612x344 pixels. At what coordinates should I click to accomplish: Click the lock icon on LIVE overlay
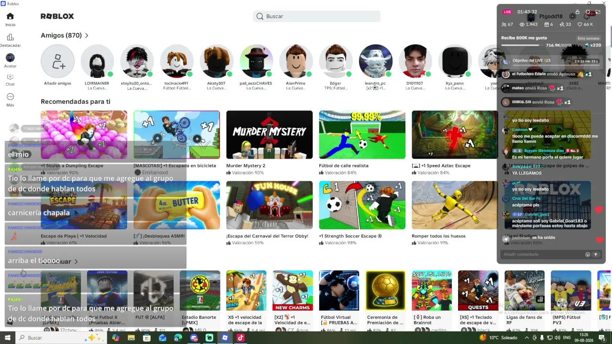(578, 12)
